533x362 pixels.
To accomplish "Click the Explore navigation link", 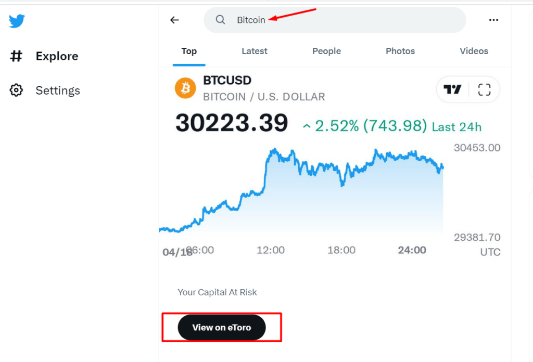I will point(57,56).
